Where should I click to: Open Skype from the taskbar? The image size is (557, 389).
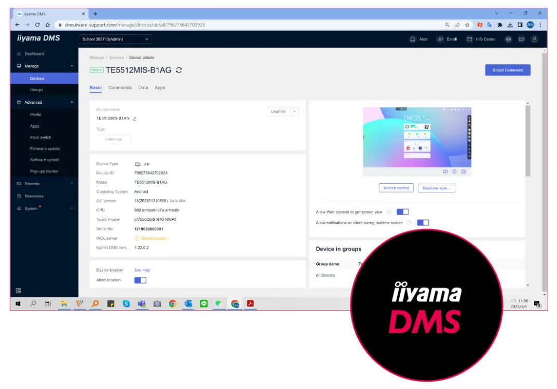click(126, 304)
